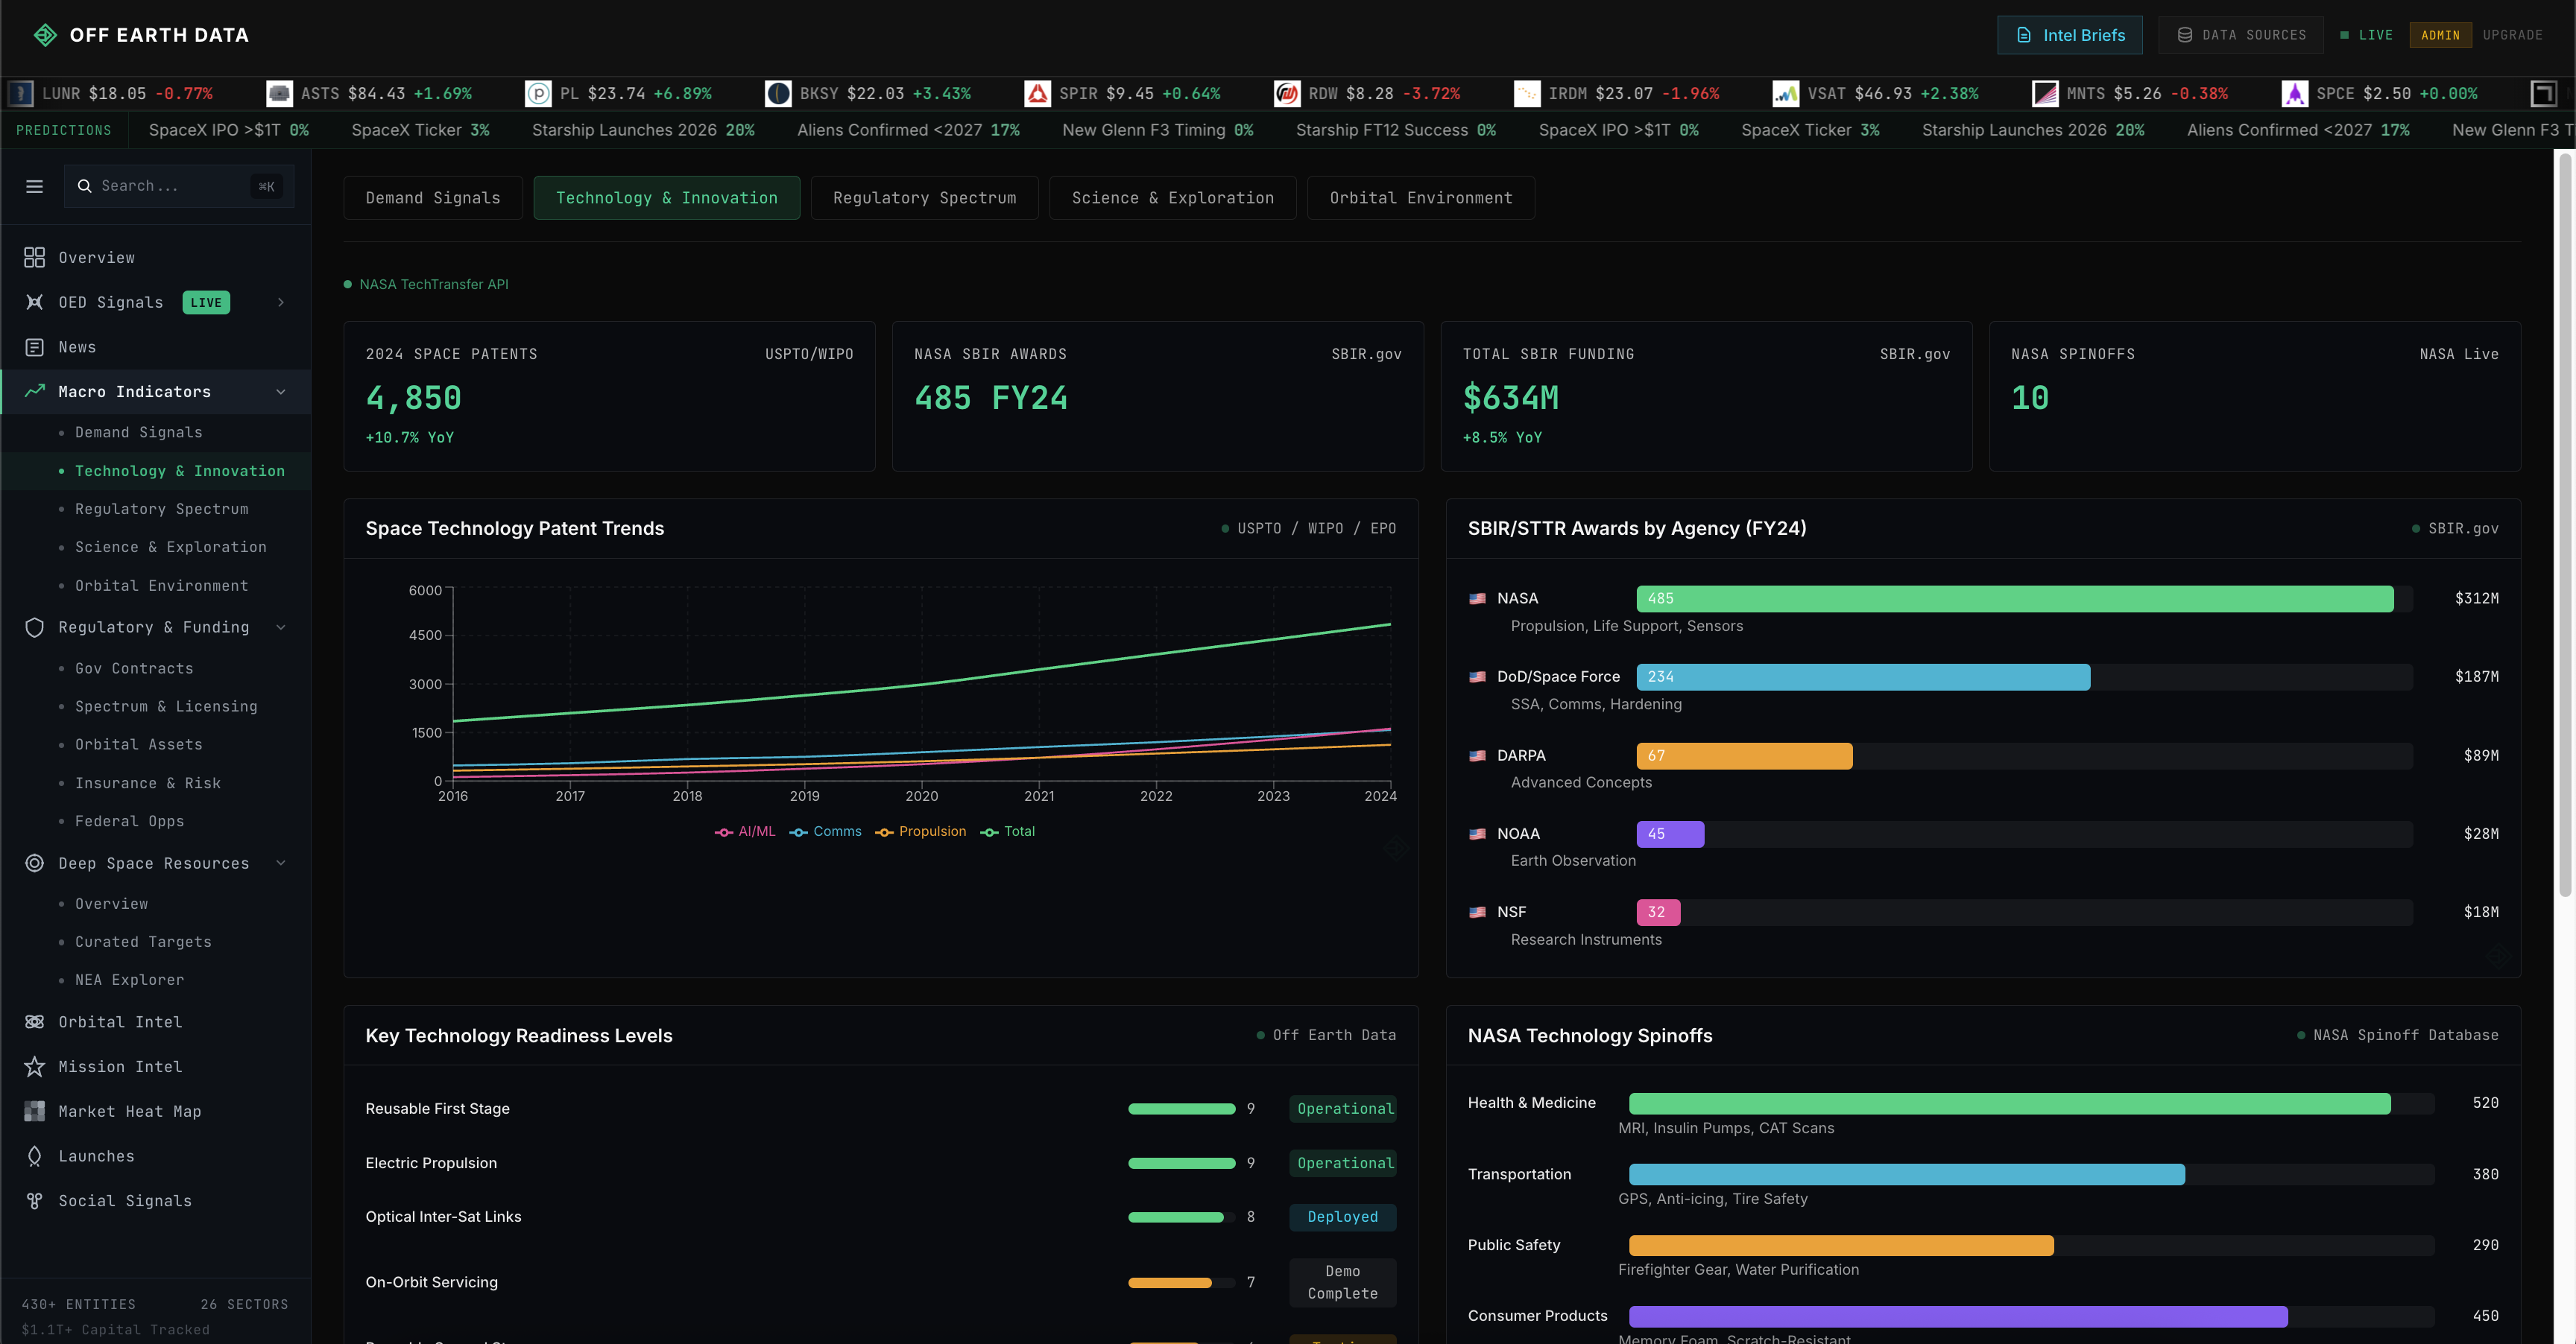The width and height of the screenshot is (2576, 1344).
Task: Collapse the Deep Space Resources section
Action: 281,863
